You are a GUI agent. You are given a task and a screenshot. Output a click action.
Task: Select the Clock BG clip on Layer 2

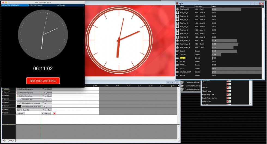(34, 110)
